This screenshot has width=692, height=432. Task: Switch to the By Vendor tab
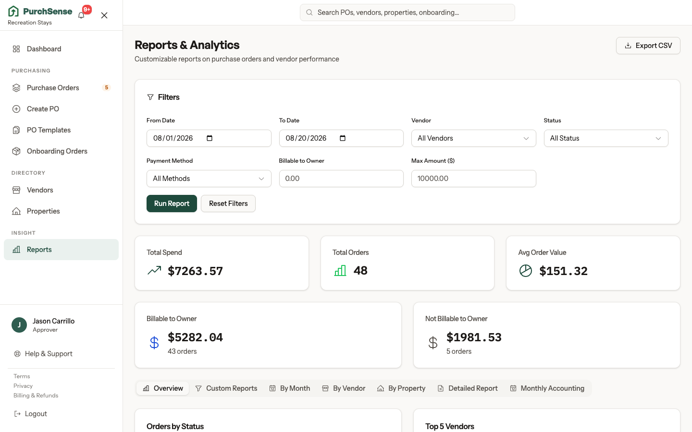[344, 388]
